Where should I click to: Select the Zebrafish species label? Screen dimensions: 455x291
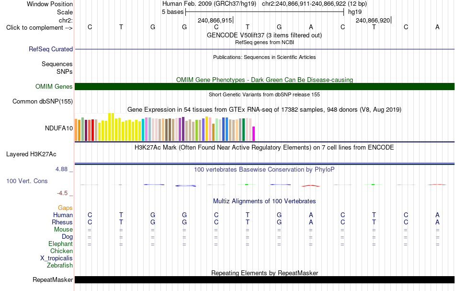[x=60, y=265]
